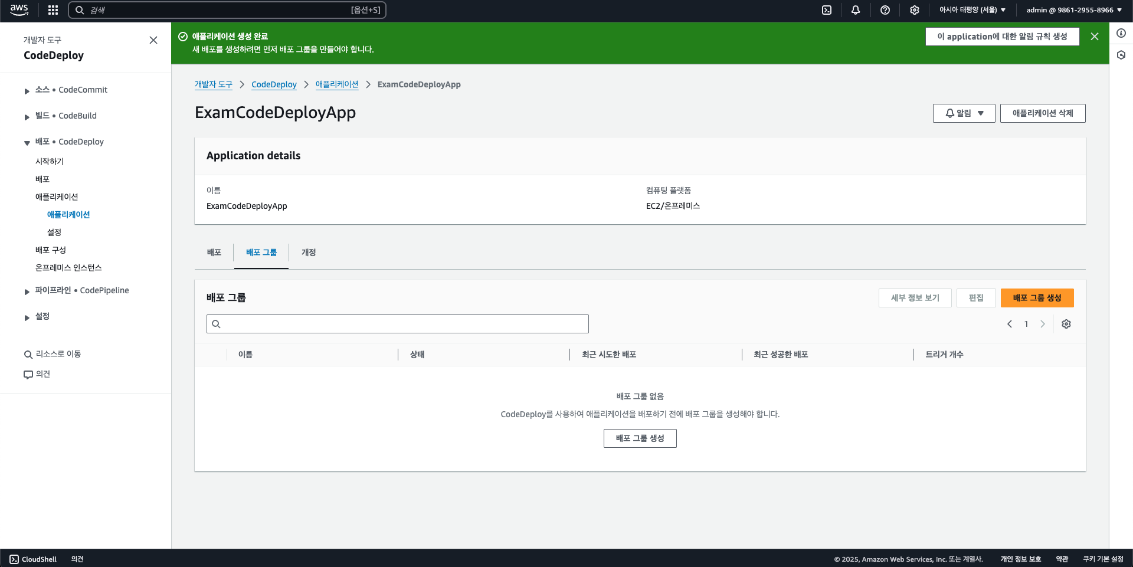Screen dimensions: 1133x567
Task: Click the success check icon in the banner
Action: (x=183, y=37)
